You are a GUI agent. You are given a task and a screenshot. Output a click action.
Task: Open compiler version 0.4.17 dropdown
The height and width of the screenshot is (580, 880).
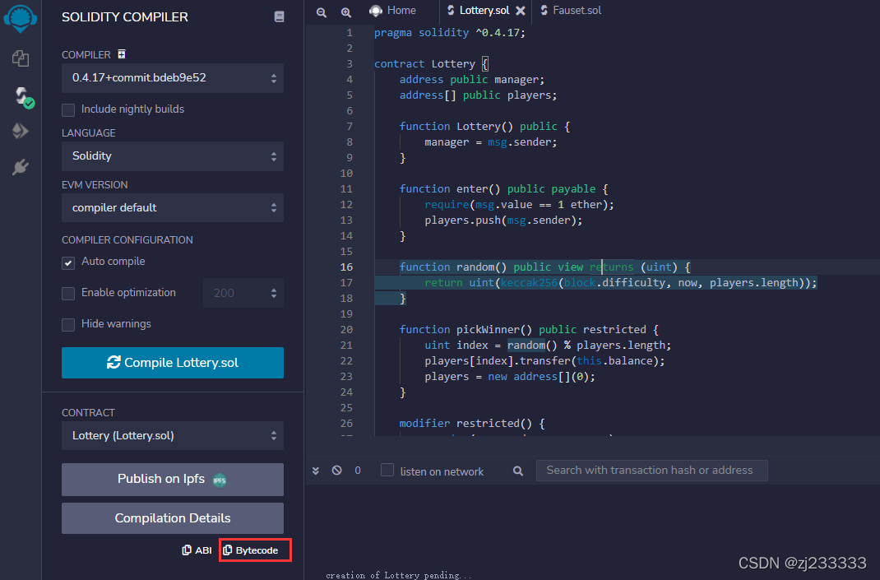[x=172, y=78]
